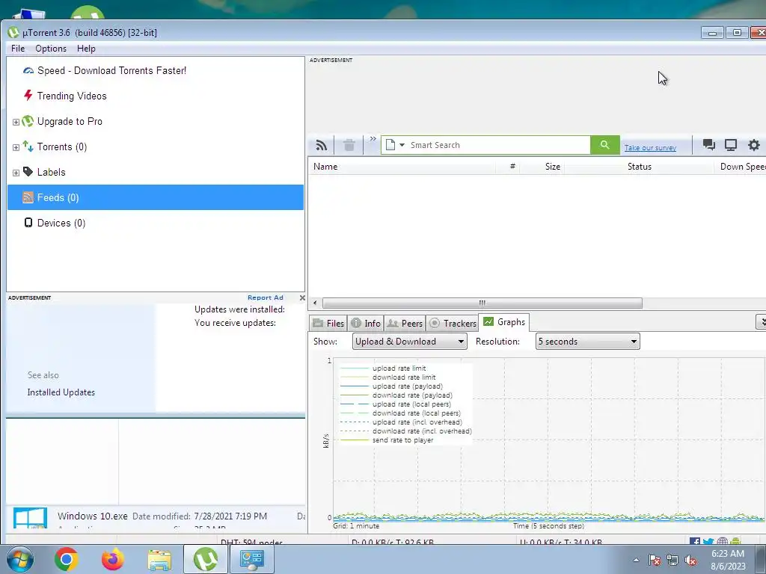Viewport: 766px width, 574px height.
Task: Select Trending Videos in the sidebar
Action: [x=72, y=96]
